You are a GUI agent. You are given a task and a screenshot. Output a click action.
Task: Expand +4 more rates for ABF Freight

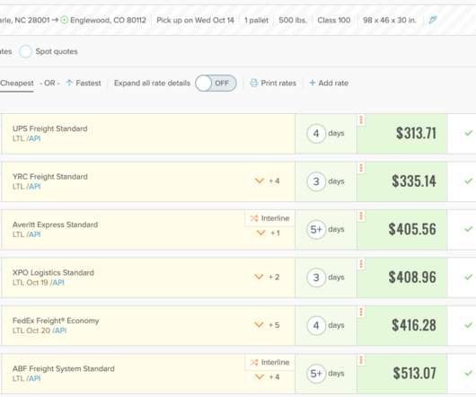point(267,377)
